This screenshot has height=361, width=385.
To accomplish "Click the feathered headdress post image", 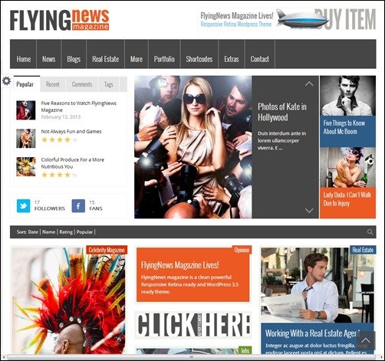I will point(68,300).
